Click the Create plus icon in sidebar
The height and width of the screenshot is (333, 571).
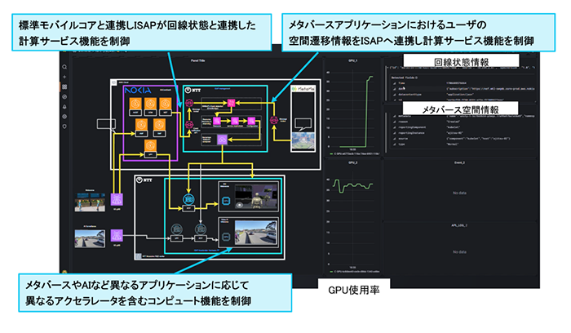(x=65, y=77)
